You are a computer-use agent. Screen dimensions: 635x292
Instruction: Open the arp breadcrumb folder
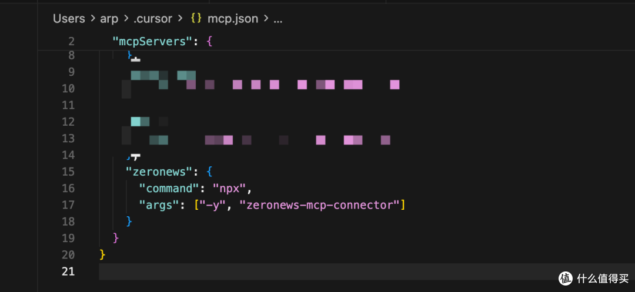(109, 19)
